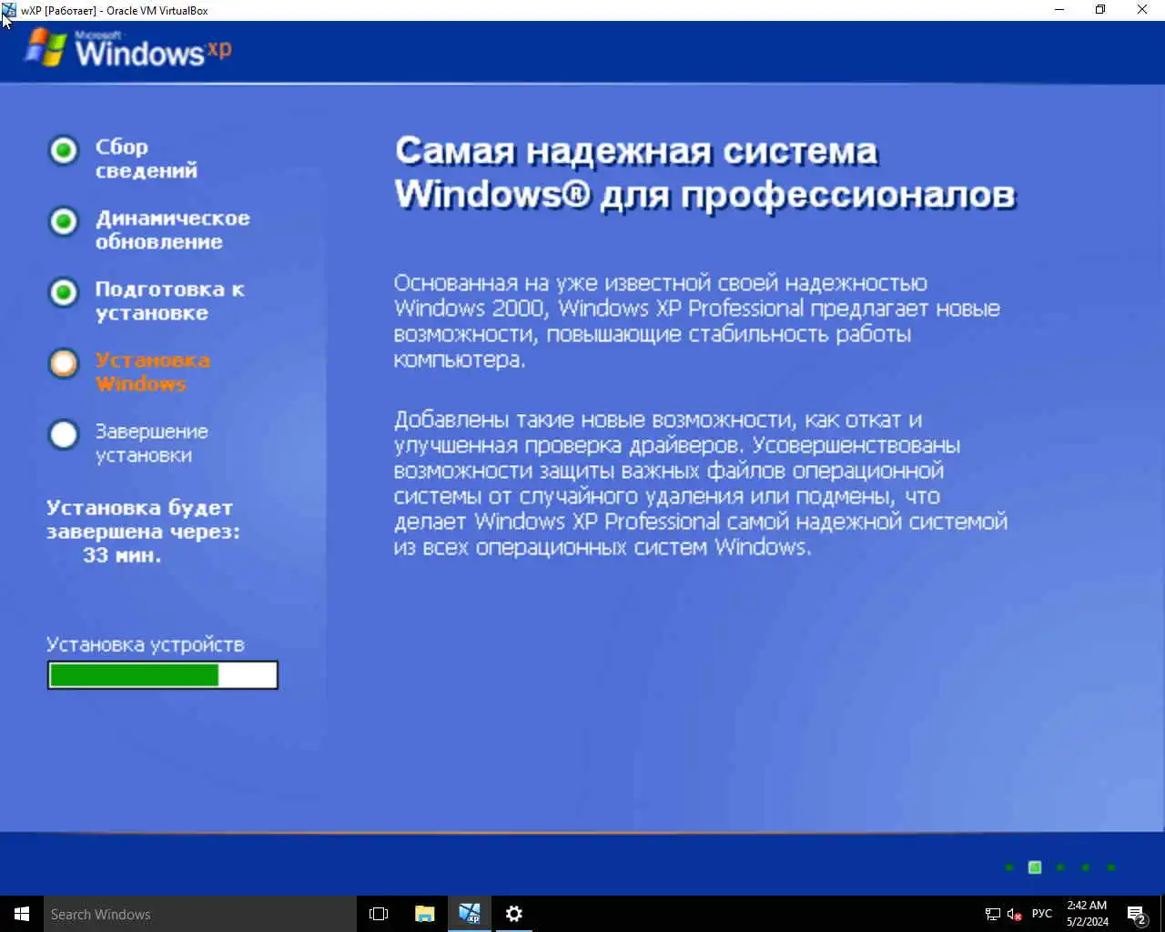Click the 'Завершение установки' step label

(152, 442)
